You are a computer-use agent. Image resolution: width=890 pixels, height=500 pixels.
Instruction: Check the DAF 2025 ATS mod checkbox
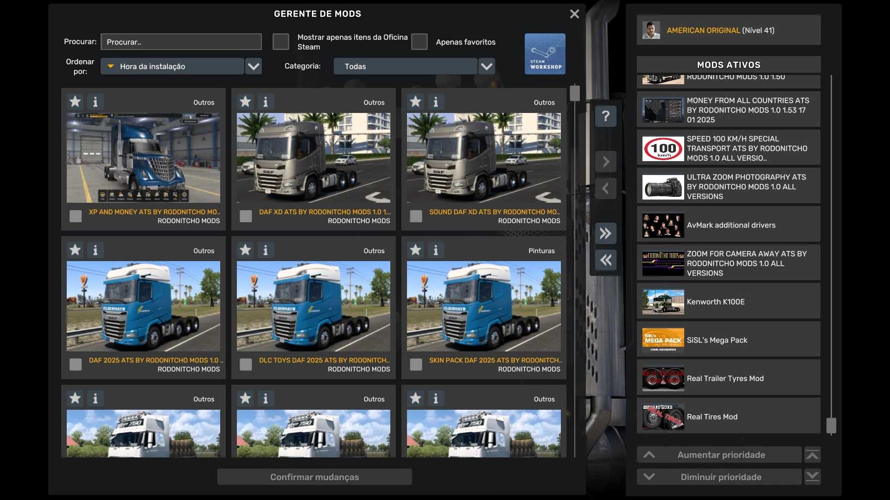click(76, 364)
